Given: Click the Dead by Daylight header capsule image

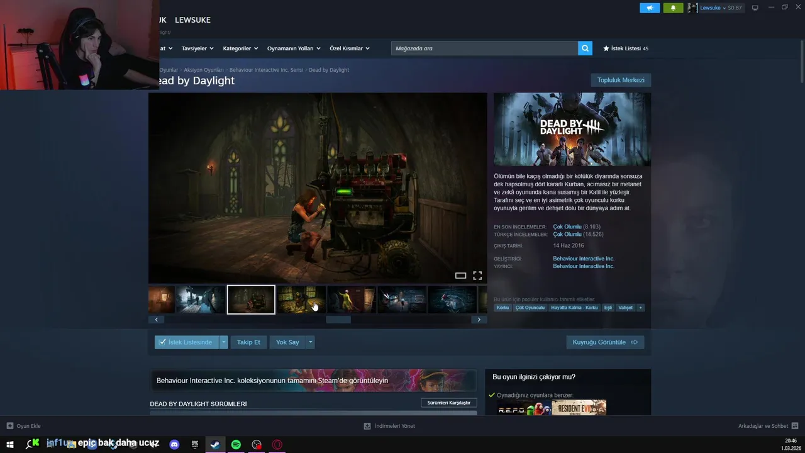Looking at the screenshot, I should pos(572,130).
